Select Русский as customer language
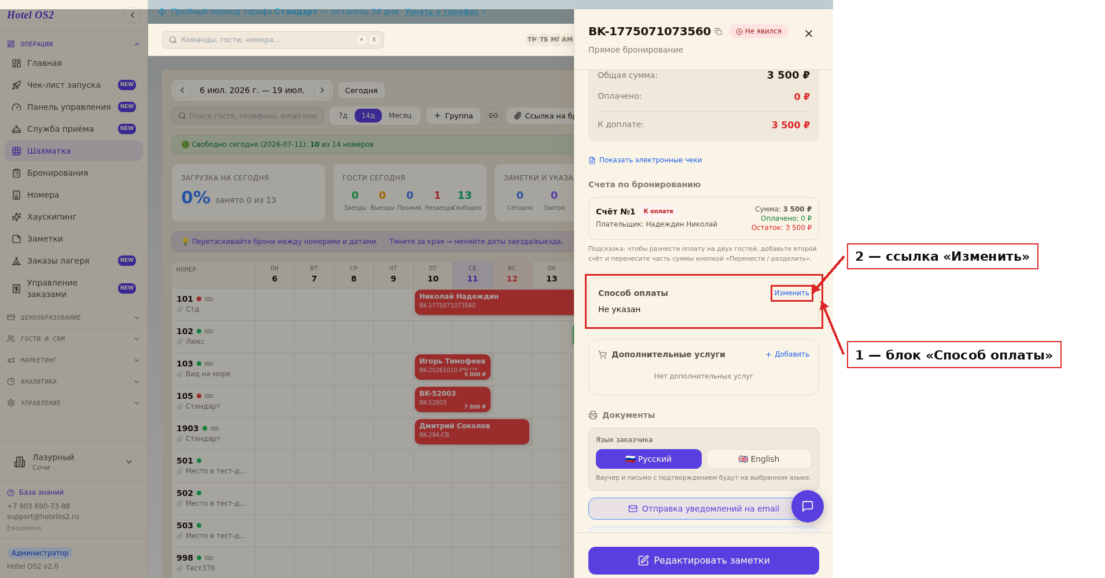The image size is (1105, 578). (x=649, y=459)
